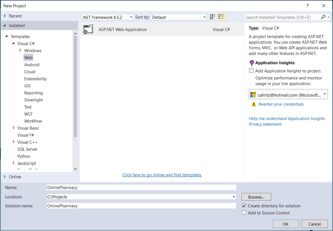Screen dimensions: 333x231
Task: Select the Cloud template category
Action: [x=30, y=72]
